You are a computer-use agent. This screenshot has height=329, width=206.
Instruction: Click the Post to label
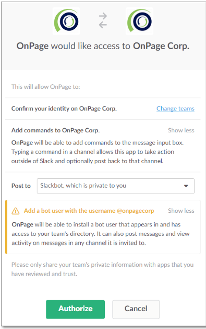[x=21, y=186]
